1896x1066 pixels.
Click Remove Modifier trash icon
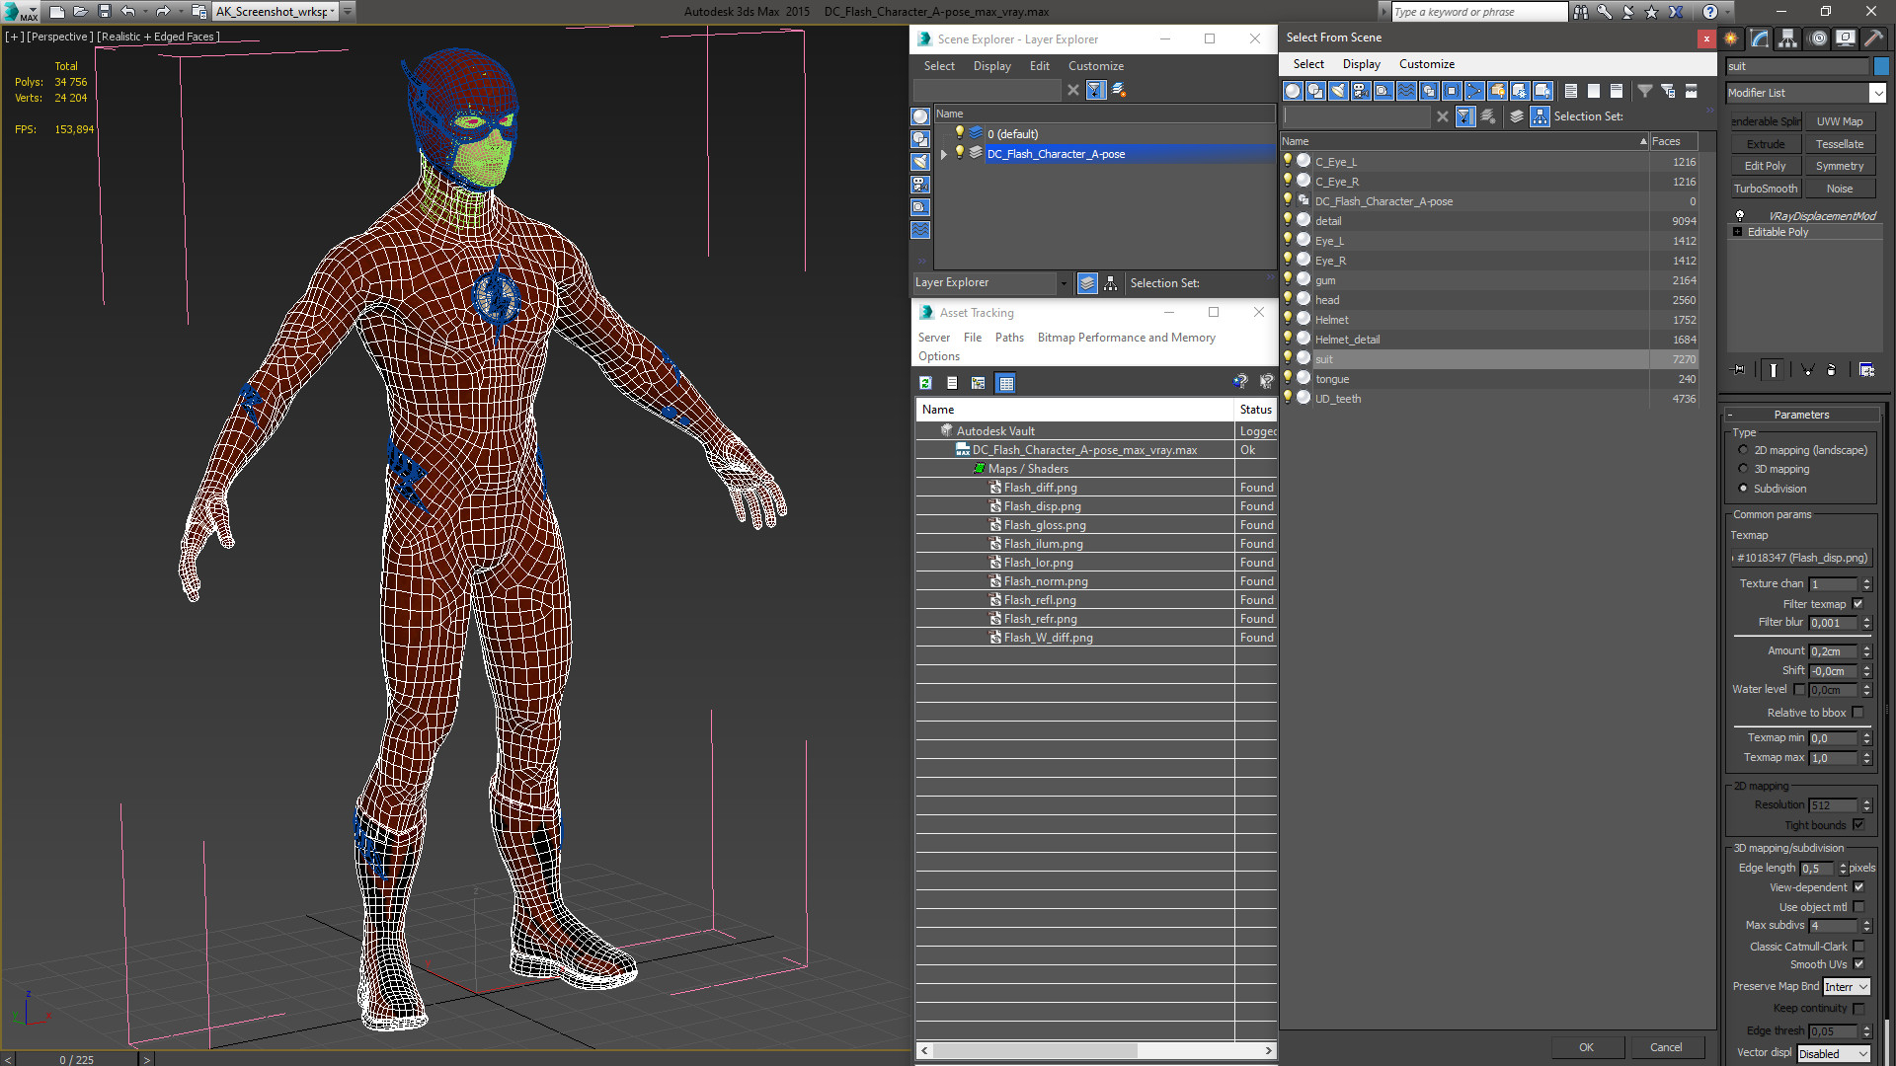point(1831,370)
